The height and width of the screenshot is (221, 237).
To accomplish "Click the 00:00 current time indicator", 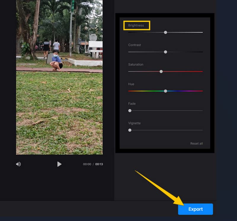I will 87,164.
